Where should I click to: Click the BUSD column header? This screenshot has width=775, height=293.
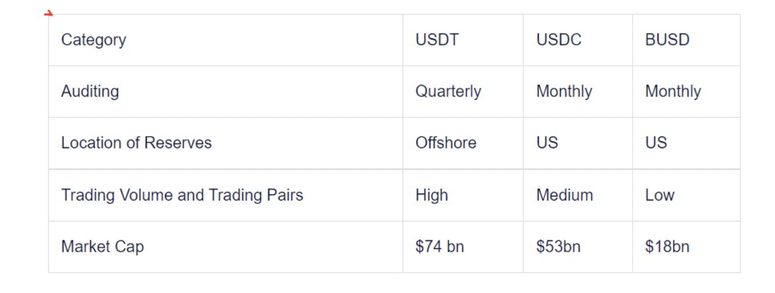(667, 40)
